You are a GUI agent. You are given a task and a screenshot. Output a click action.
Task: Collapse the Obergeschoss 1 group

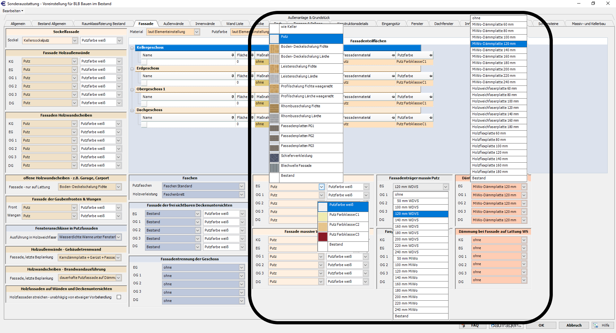(x=132, y=90)
